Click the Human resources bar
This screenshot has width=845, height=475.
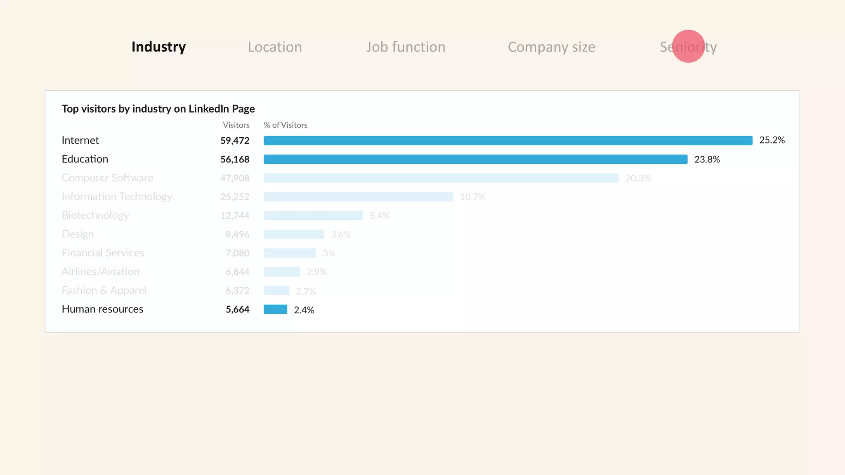coord(275,309)
